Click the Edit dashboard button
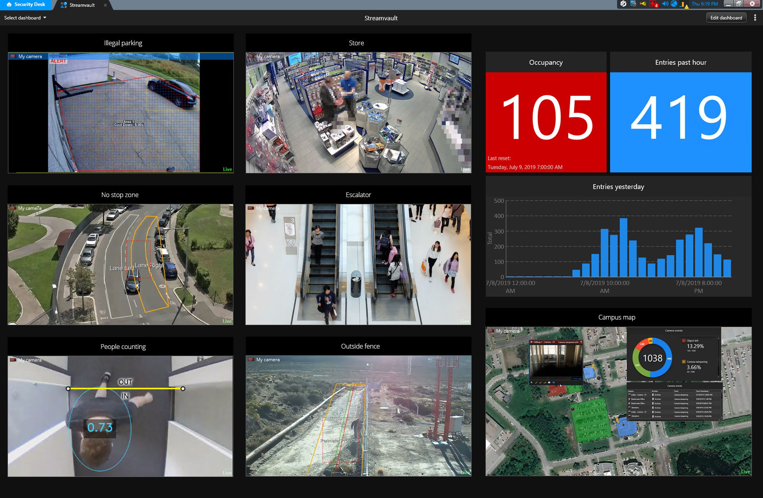The image size is (763, 498). click(726, 17)
